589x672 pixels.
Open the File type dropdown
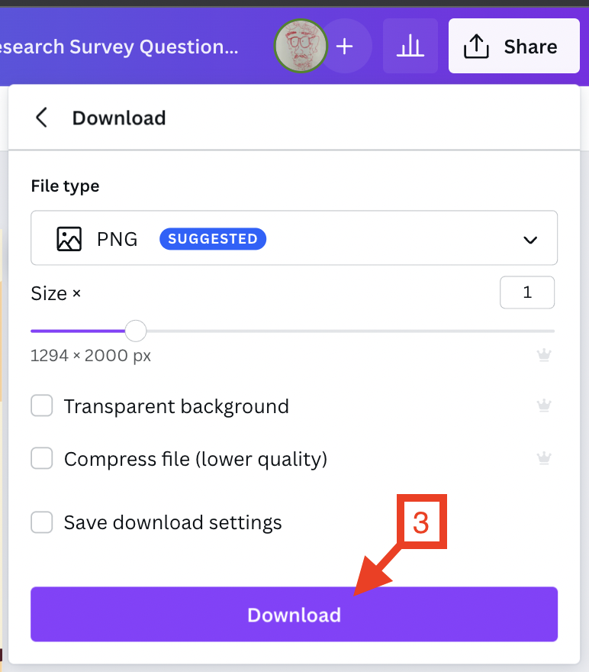pos(294,237)
